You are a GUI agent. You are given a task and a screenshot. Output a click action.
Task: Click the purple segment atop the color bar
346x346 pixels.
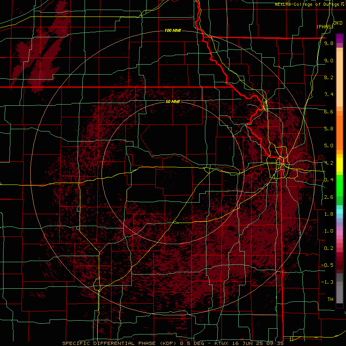[x=339, y=38]
